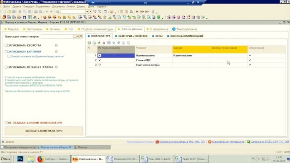This screenshot has width=290, height=163.
Task: Enable the ЗАПИСЫВАТЬ КАРТИНКИ checkbox
Action: (x=6, y=52)
